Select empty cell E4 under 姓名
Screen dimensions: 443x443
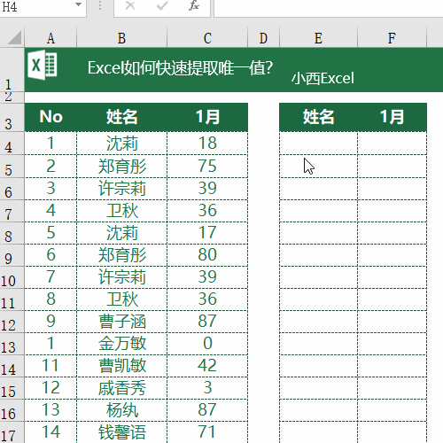pyautogui.click(x=318, y=144)
